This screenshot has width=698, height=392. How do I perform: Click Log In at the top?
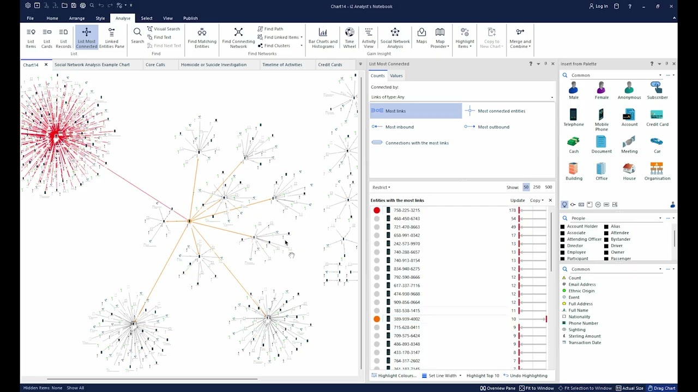598,6
